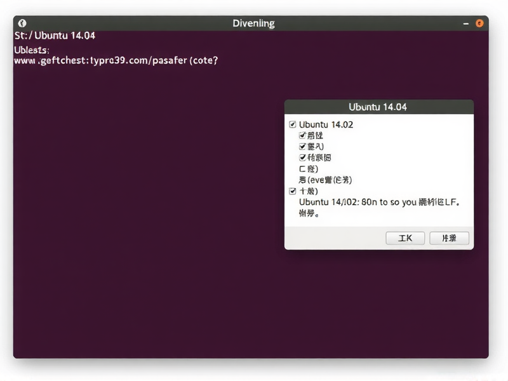Click the orange close button on the window

480,23
